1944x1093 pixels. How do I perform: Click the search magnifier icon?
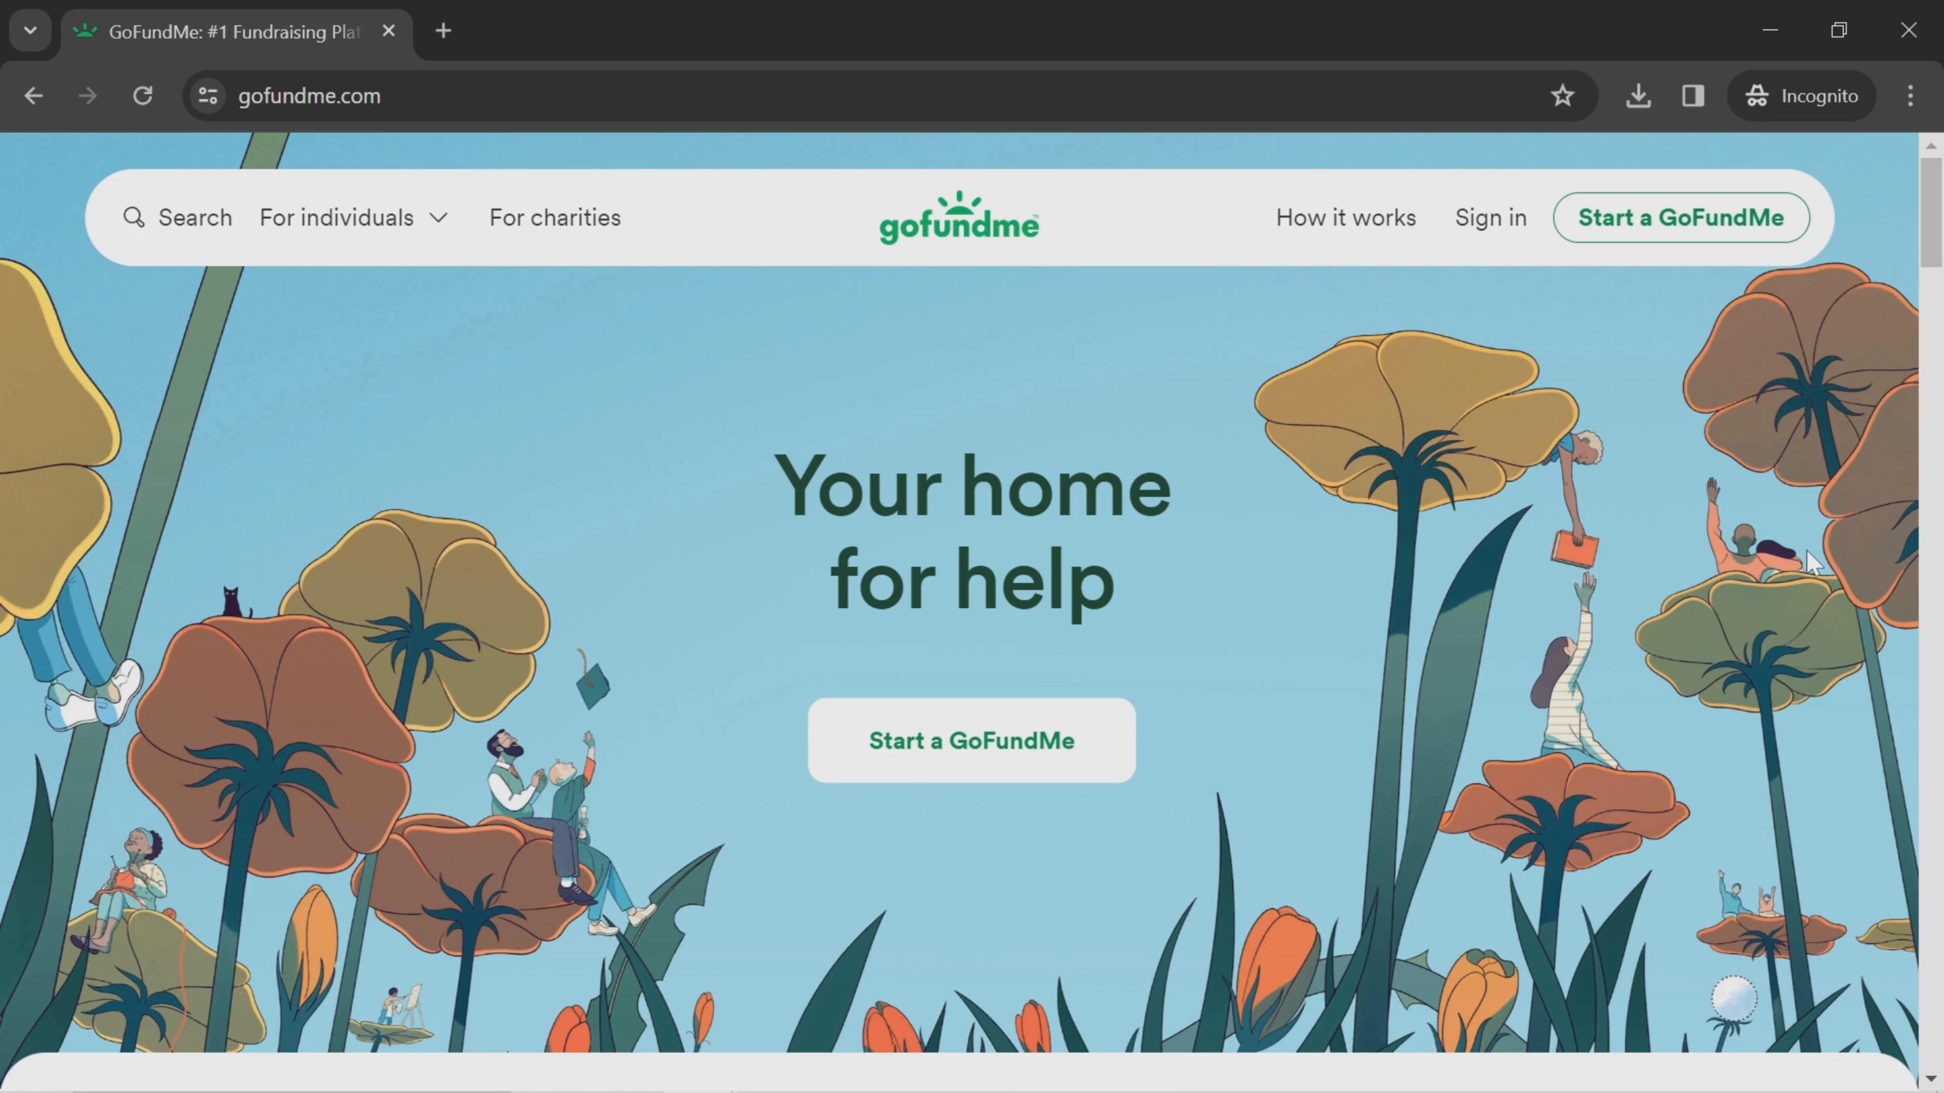point(134,218)
